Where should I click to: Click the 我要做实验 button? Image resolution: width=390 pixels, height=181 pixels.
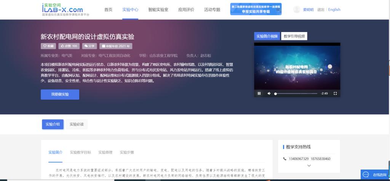click(x=60, y=94)
